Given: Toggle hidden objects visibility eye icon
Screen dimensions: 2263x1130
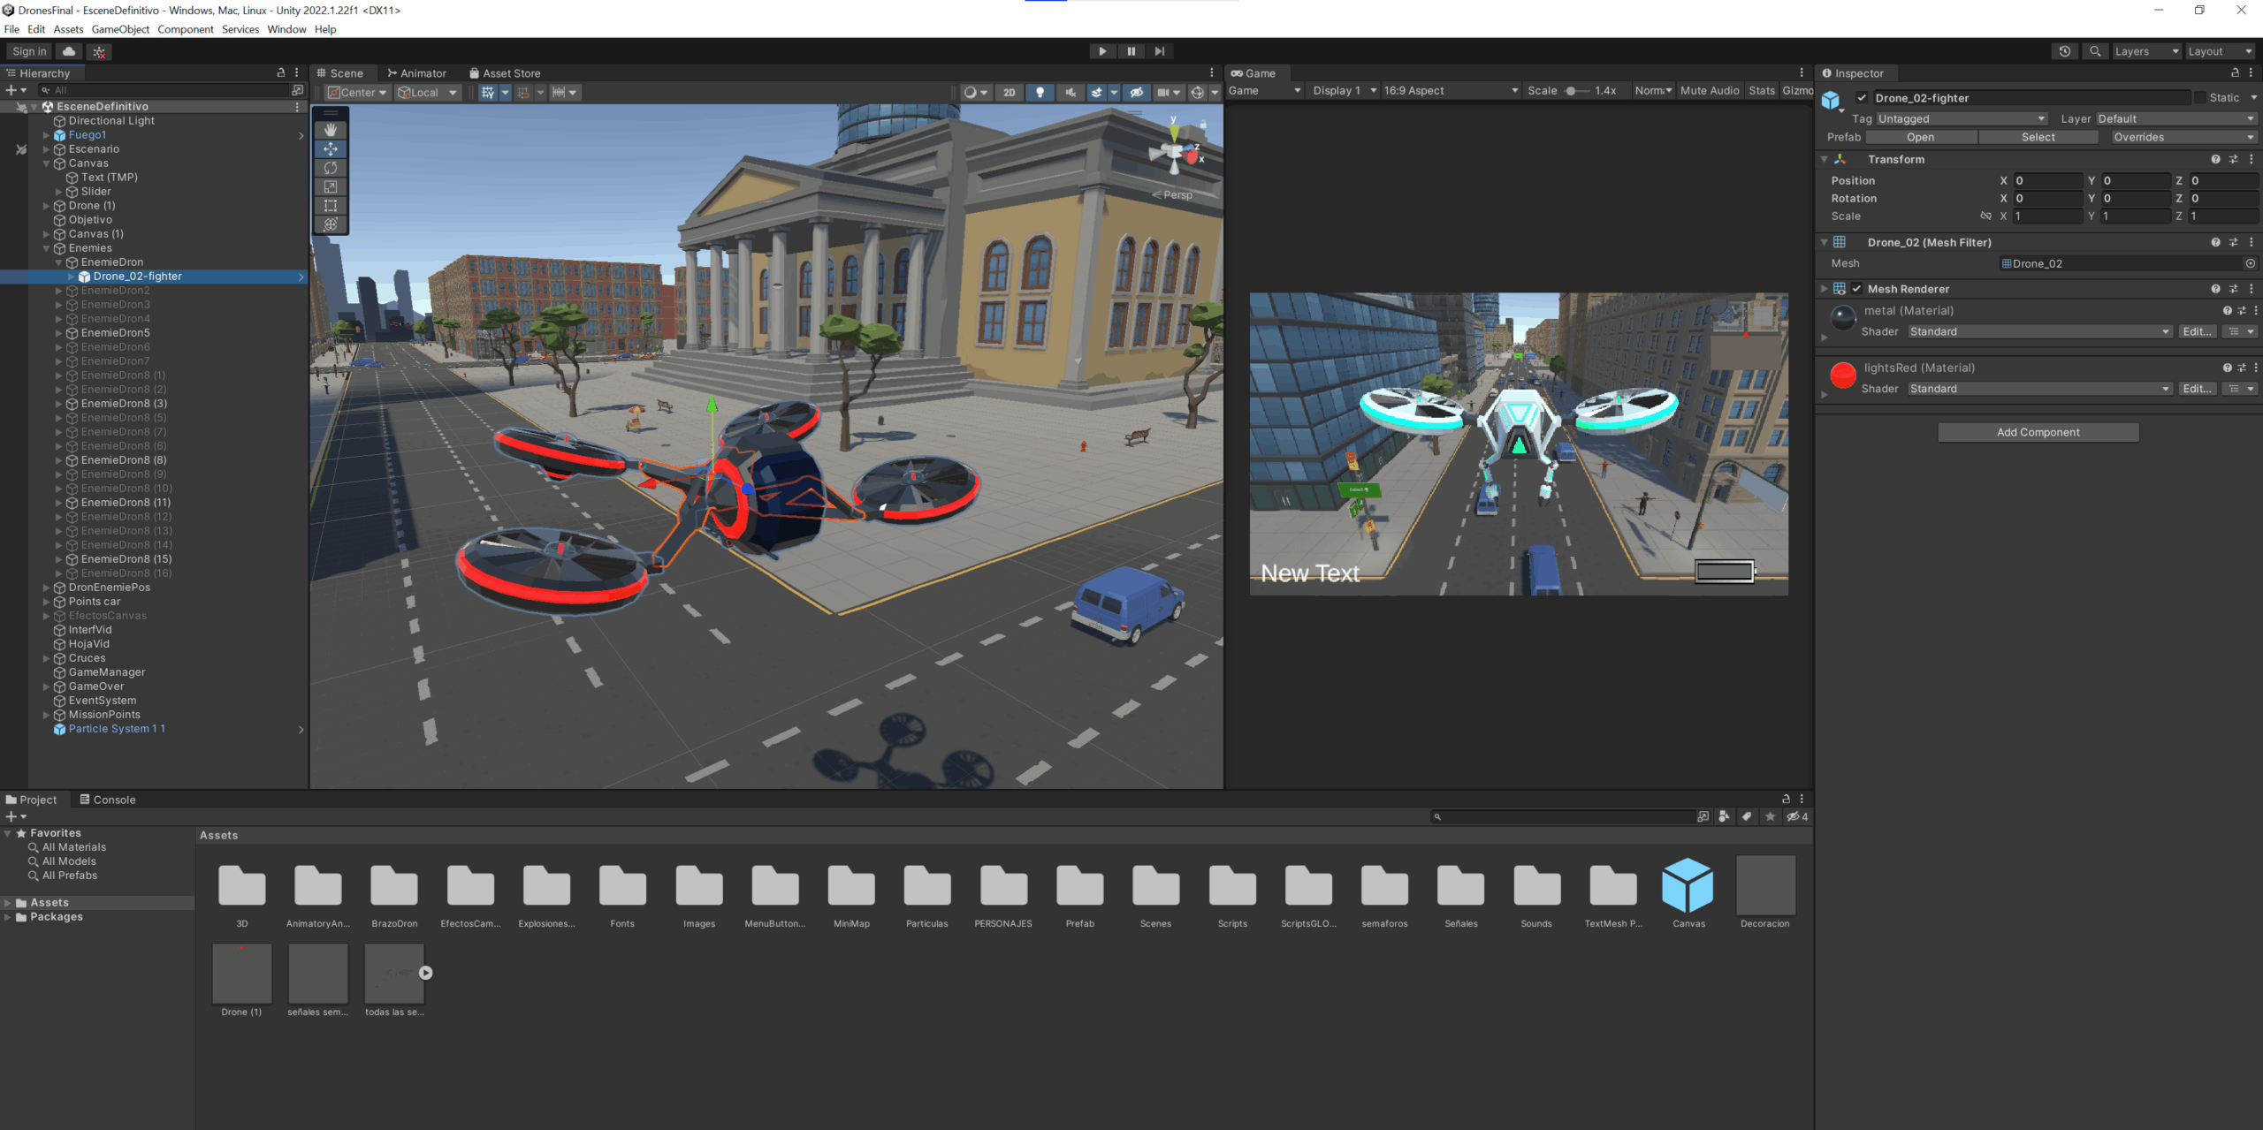Looking at the screenshot, I should 1137,92.
